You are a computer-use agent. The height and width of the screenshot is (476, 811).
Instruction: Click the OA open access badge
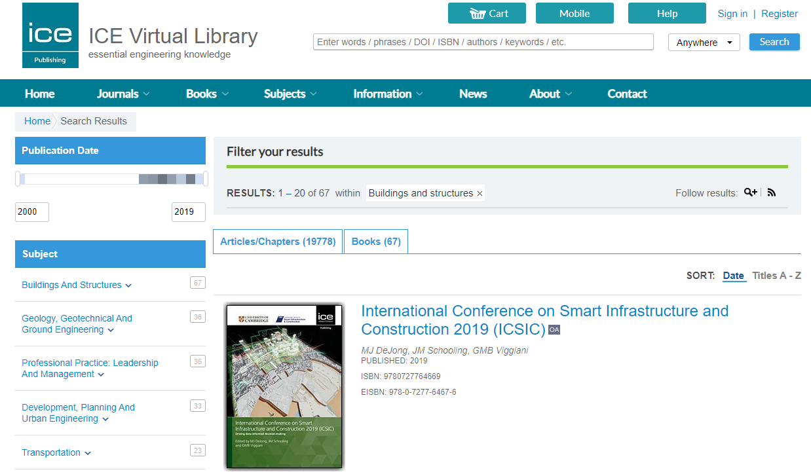[554, 330]
